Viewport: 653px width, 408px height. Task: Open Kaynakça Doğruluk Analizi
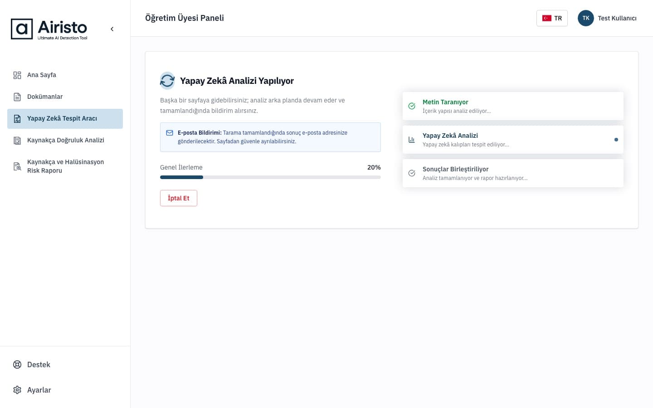tap(65, 141)
